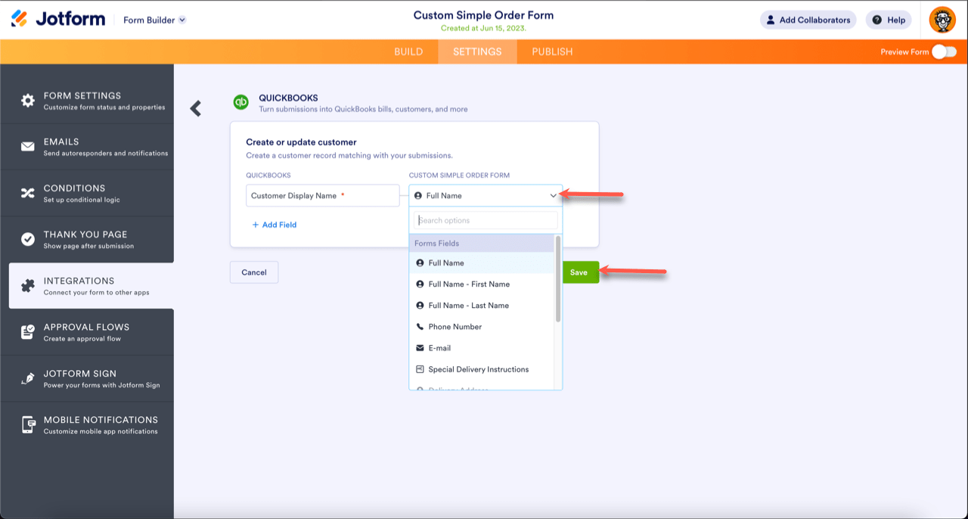Open the user avatar profile picture

[942, 20]
